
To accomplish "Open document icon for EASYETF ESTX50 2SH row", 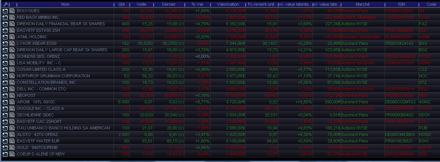I will 12,30.
